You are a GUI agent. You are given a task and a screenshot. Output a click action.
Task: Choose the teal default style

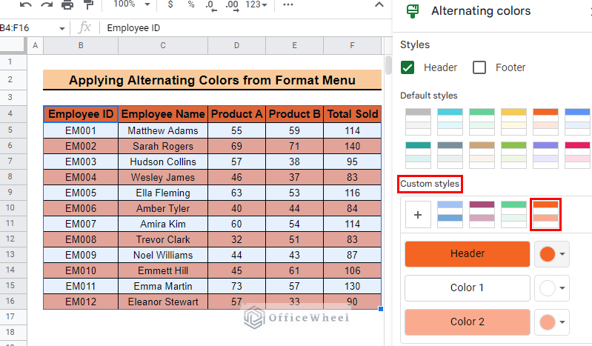point(418,155)
